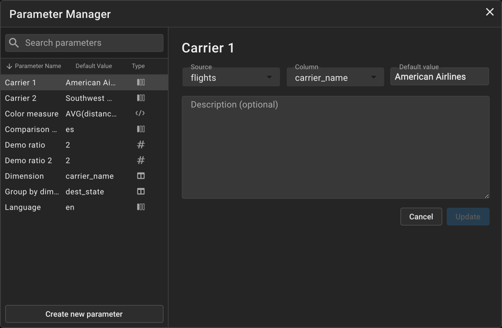Click the number hash icon for Demo ratio
The width and height of the screenshot is (502, 328).
[141, 145]
